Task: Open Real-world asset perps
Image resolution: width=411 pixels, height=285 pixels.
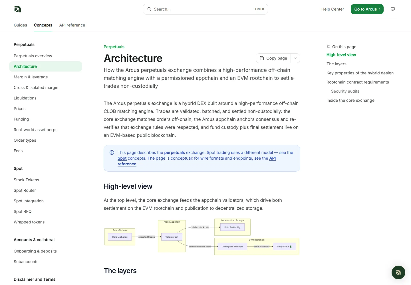Action: click(46, 130)
